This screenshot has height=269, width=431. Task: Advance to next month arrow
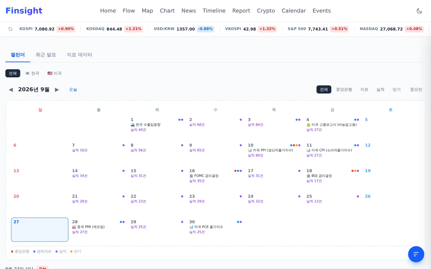click(57, 90)
